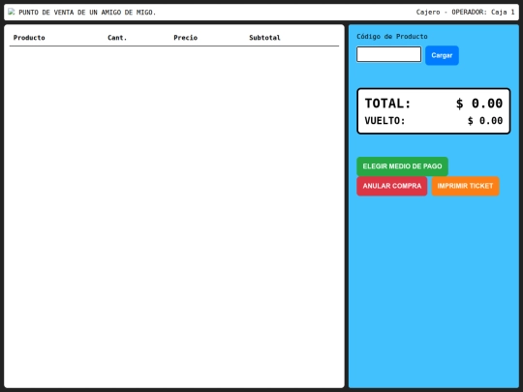The image size is (523, 392).
Task: Select the Subtotal column header
Action: coord(264,38)
